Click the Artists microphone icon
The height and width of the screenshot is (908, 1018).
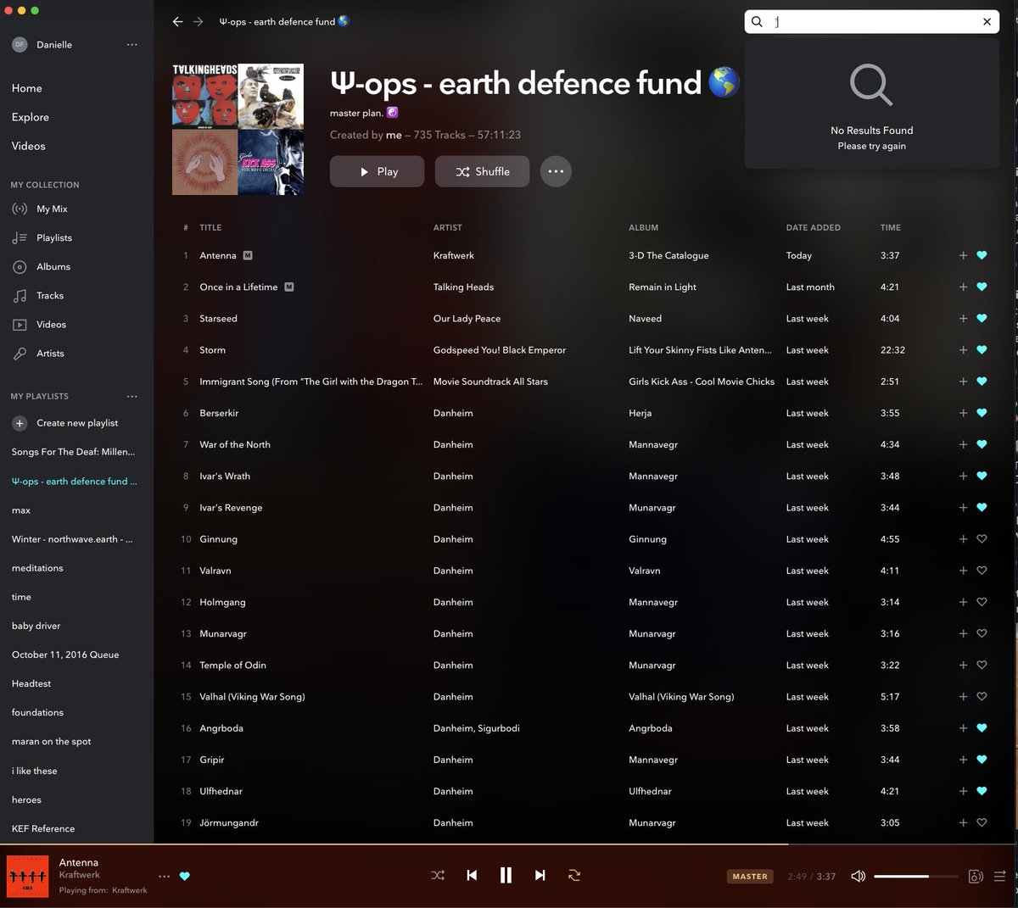[20, 354]
